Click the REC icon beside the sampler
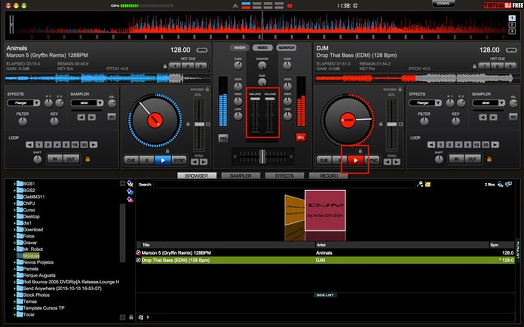The image size is (524, 327). point(112,116)
